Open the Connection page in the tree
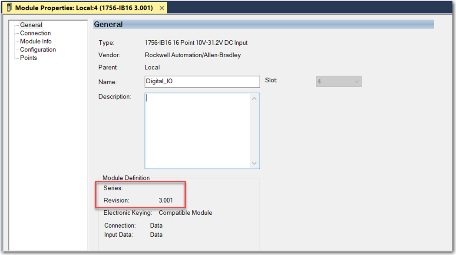The height and width of the screenshot is (255, 456). coord(35,33)
